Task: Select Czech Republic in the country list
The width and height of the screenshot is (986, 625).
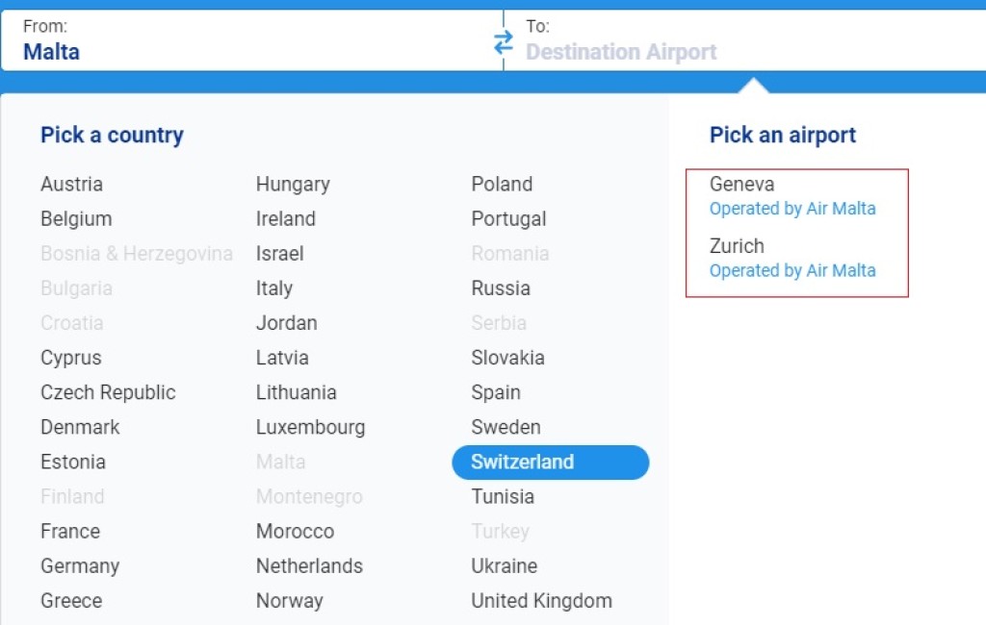Action: pyautogui.click(x=108, y=392)
